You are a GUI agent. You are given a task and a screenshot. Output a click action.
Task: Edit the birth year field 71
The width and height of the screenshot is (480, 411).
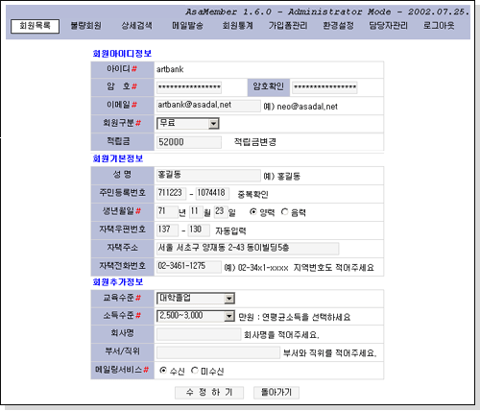click(167, 212)
